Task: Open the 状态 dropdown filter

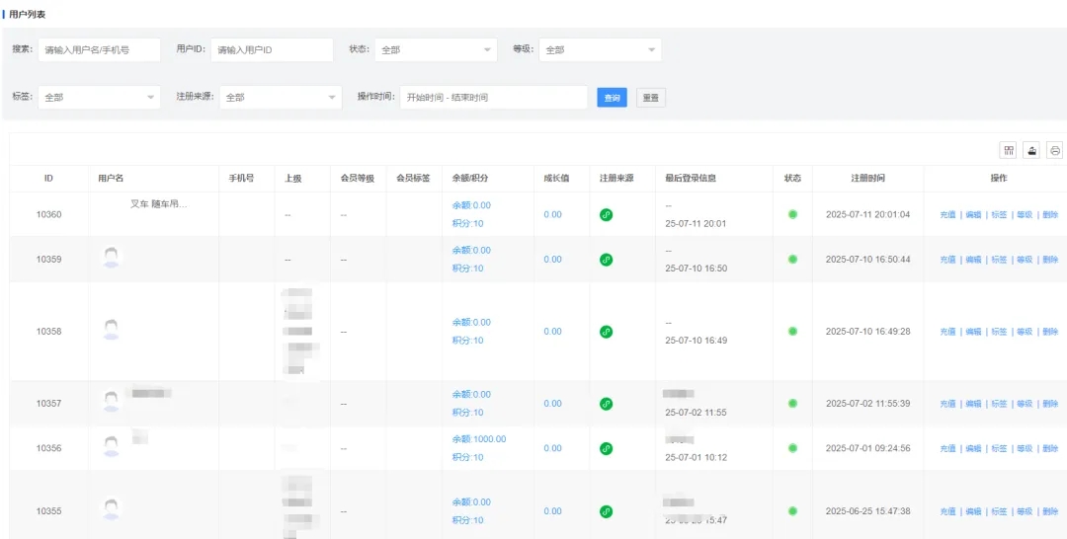Action: [436, 49]
